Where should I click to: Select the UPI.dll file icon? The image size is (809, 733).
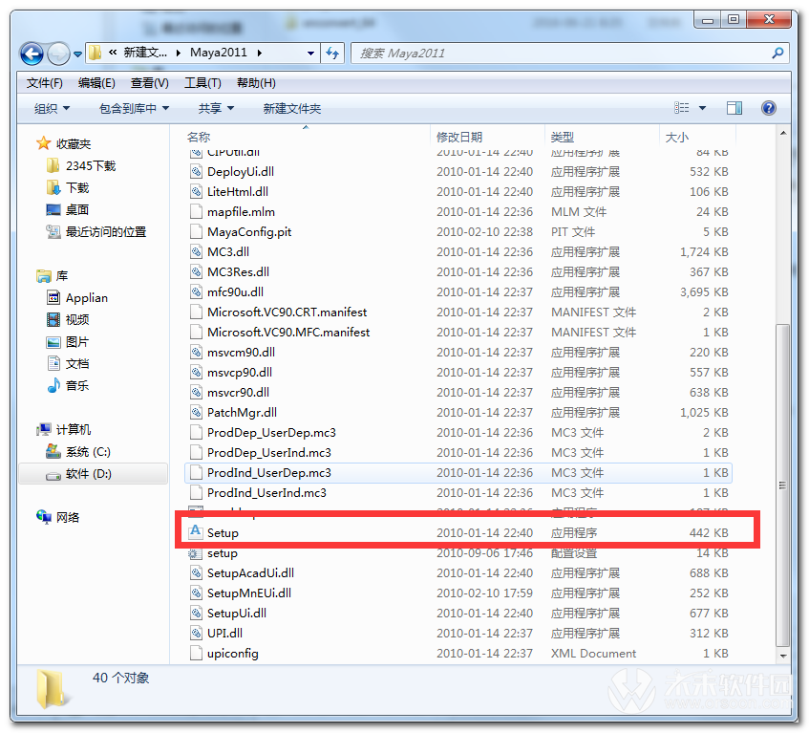point(196,634)
